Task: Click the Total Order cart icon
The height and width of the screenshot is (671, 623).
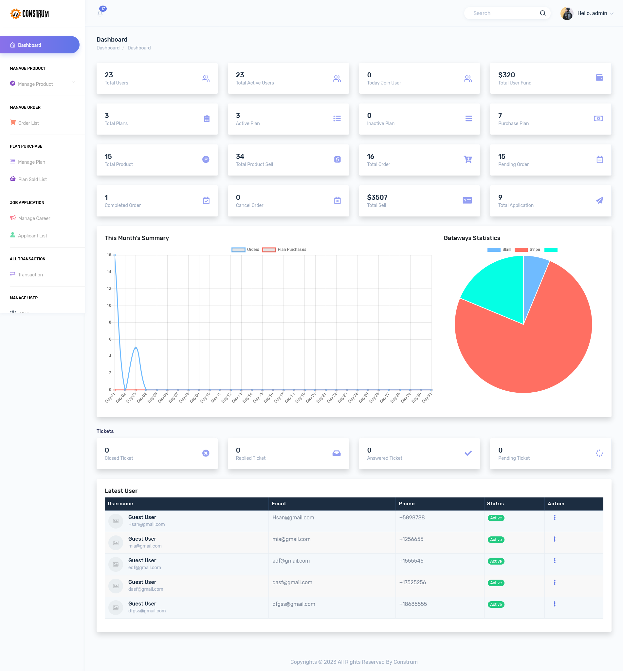Action: (x=467, y=159)
